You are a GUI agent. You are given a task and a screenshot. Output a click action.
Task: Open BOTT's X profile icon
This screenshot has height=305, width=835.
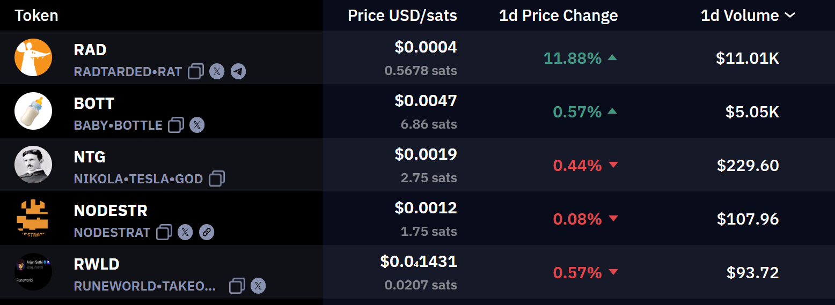[197, 125]
